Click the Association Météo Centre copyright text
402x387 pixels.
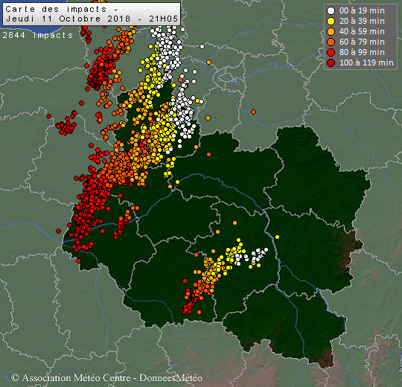click(x=71, y=378)
